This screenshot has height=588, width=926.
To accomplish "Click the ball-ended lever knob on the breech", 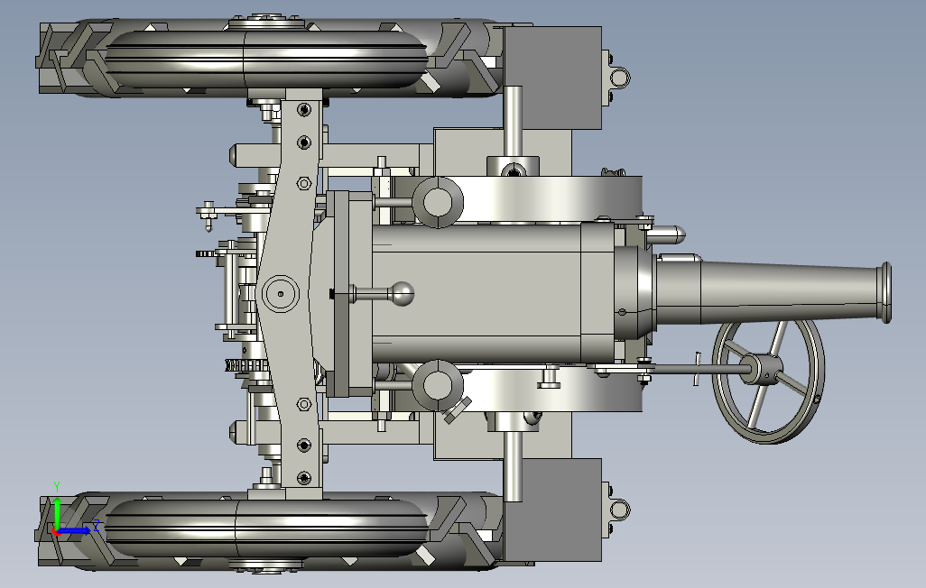I will click(403, 293).
